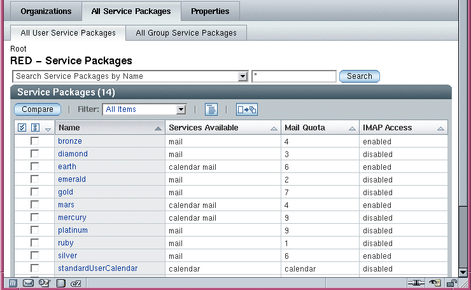The height and width of the screenshot is (290, 471).
Task: Sort by IMAP Access arrow icon
Action: coord(440,128)
